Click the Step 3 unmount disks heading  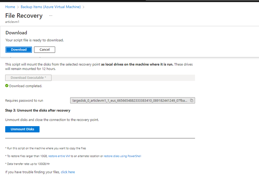[37, 110]
